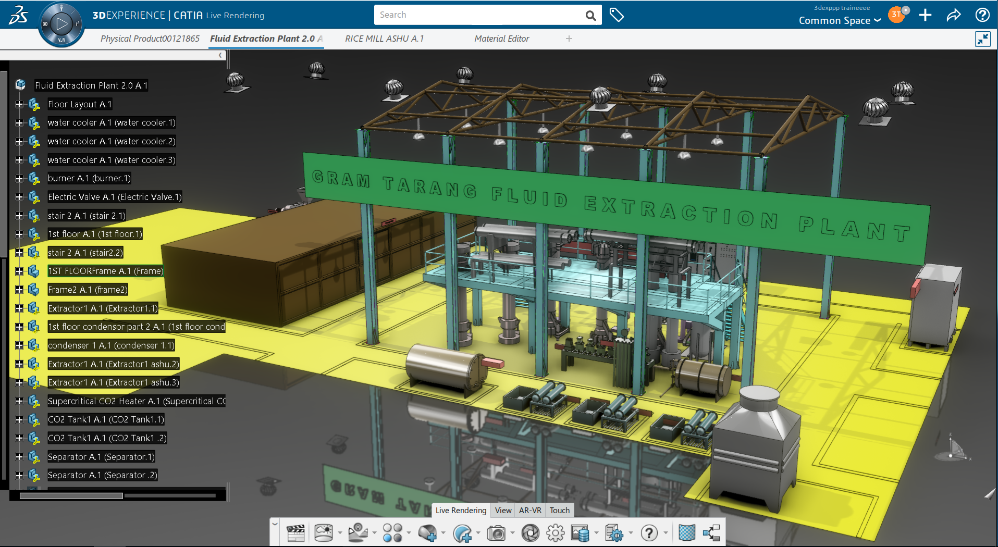Collapse the tree panel with left chevron
998x547 pixels.
pyautogui.click(x=220, y=55)
